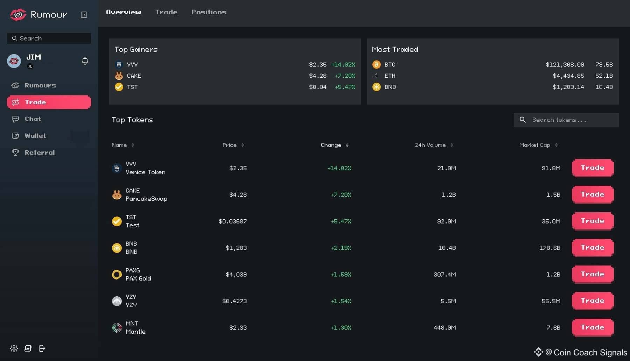Sort tokens by Change column
Image resolution: width=630 pixels, height=361 pixels.
(335, 145)
